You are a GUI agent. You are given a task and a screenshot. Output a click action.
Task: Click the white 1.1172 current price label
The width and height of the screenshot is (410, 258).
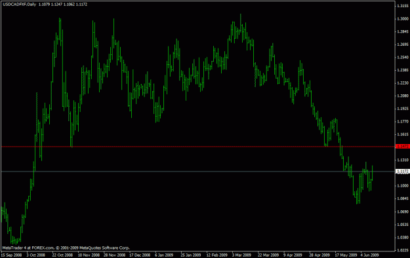pos(403,172)
